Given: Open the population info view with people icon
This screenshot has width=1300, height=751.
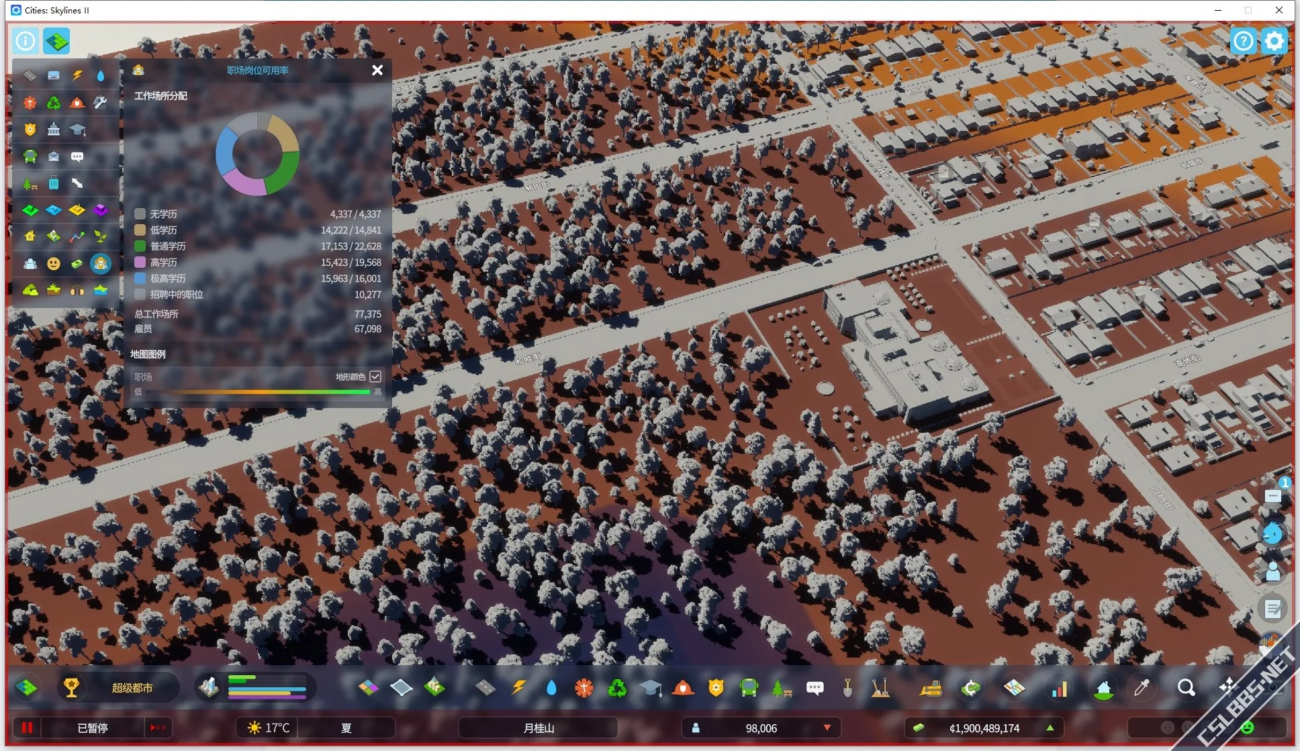Looking at the screenshot, I should pos(30,264).
